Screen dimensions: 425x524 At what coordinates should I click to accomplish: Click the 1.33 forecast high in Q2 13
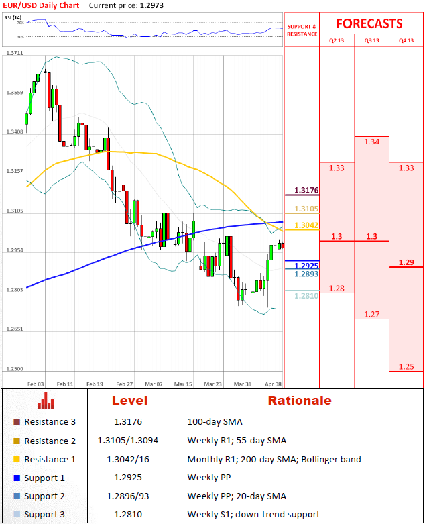click(337, 168)
